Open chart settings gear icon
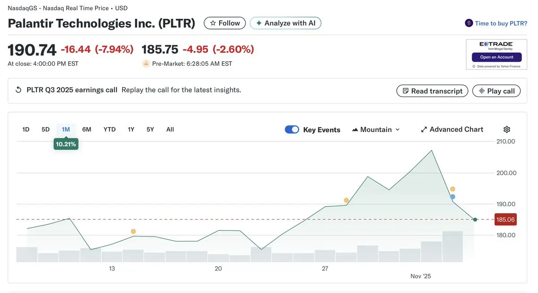The width and height of the screenshot is (538, 293). click(x=507, y=129)
